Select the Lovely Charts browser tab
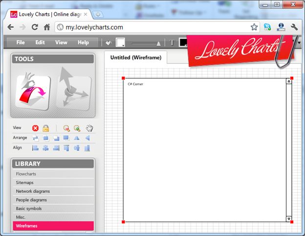 (x=48, y=14)
